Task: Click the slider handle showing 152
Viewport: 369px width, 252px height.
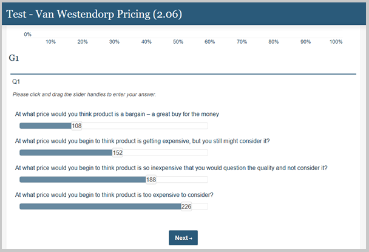Action: pos(118,153)
